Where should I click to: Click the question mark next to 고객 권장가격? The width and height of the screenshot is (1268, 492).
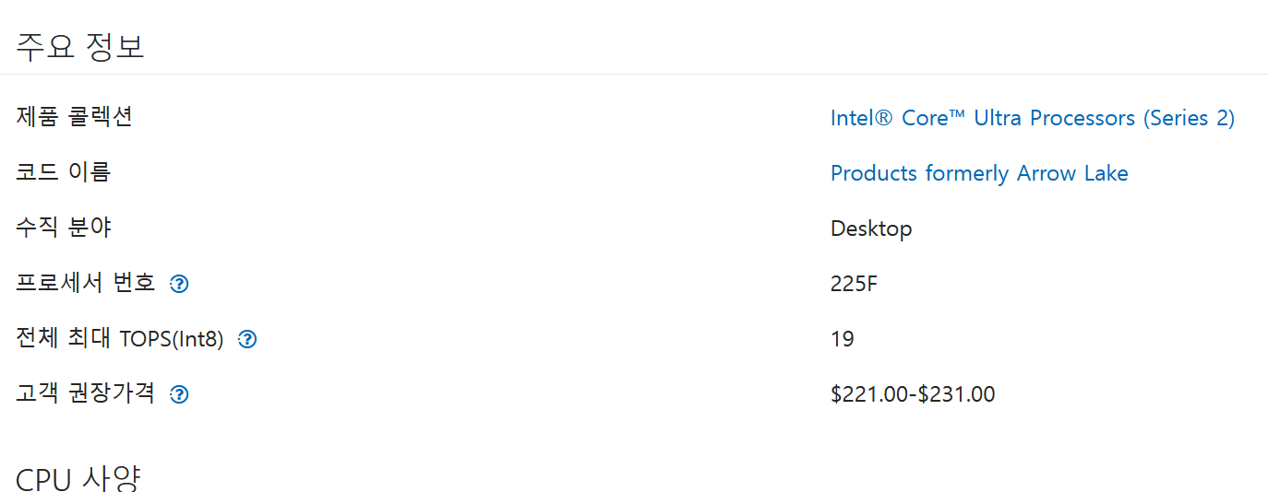(x=180, y=394)
